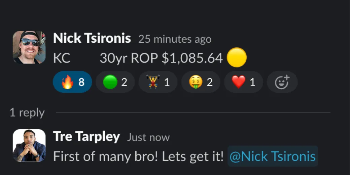
Task: Toggle the red heart reaction
Action: click(244, 82)
